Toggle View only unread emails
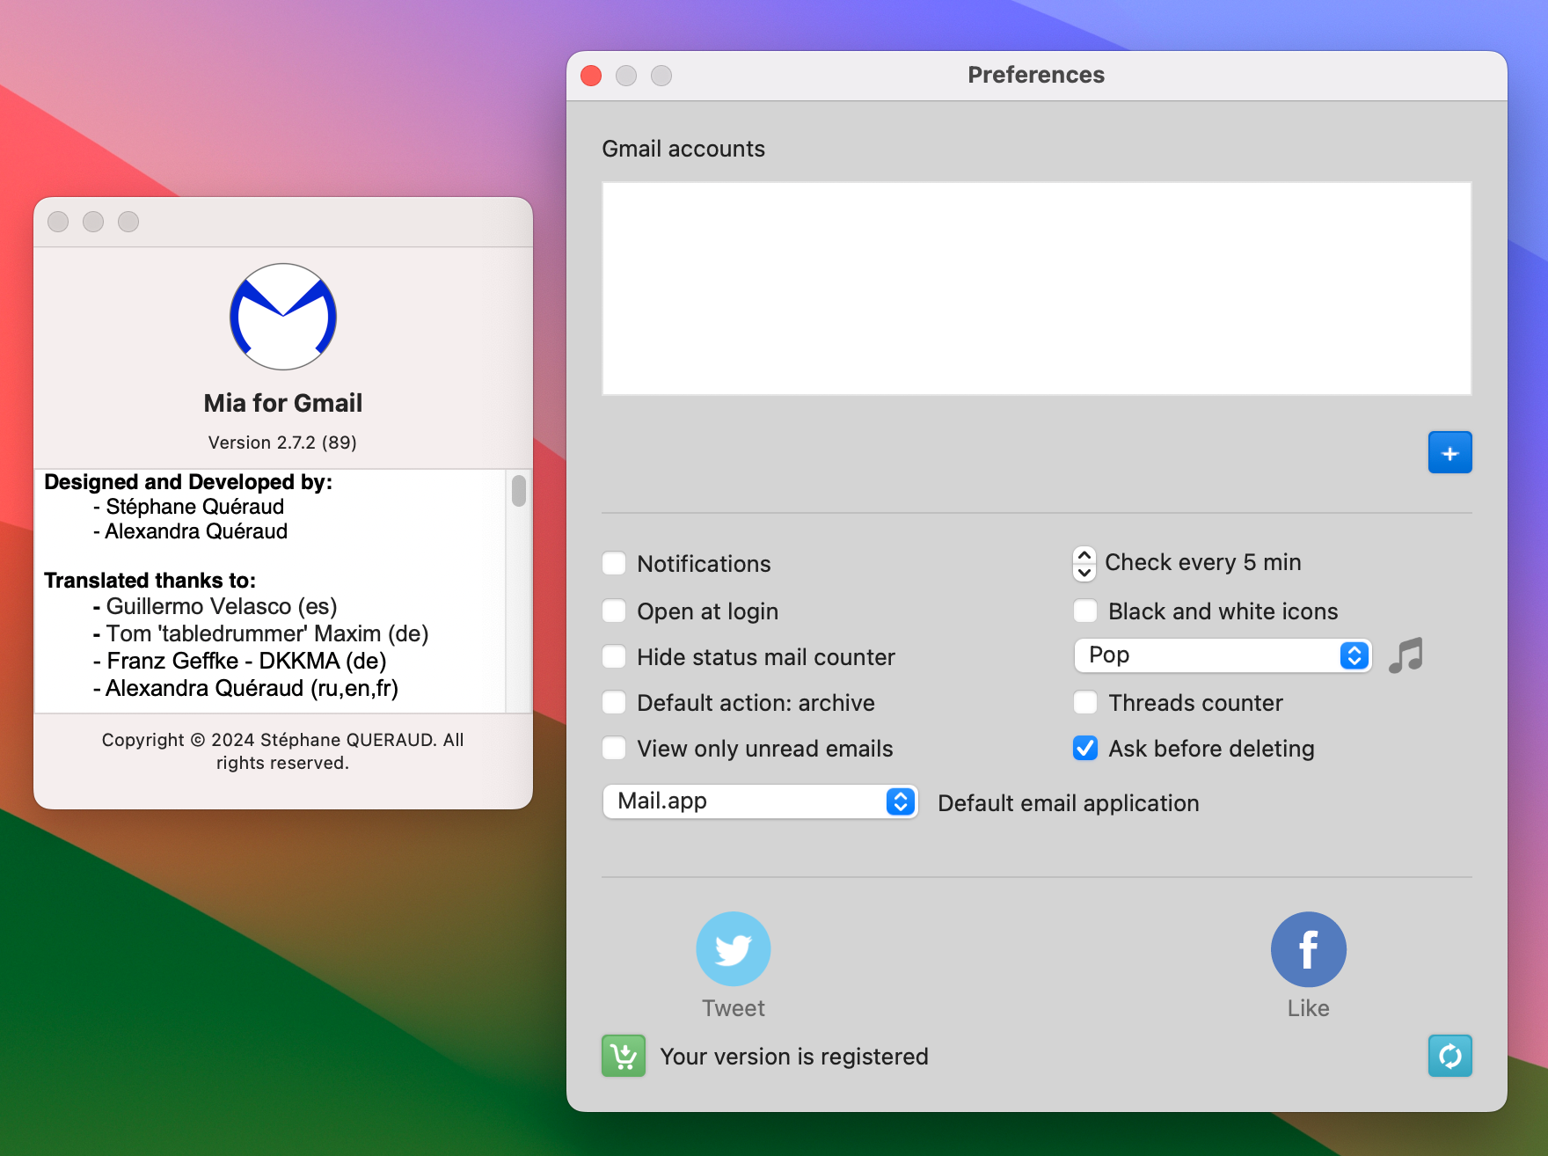This screenshot has height=1156, width=1548. tap(614, 748)
